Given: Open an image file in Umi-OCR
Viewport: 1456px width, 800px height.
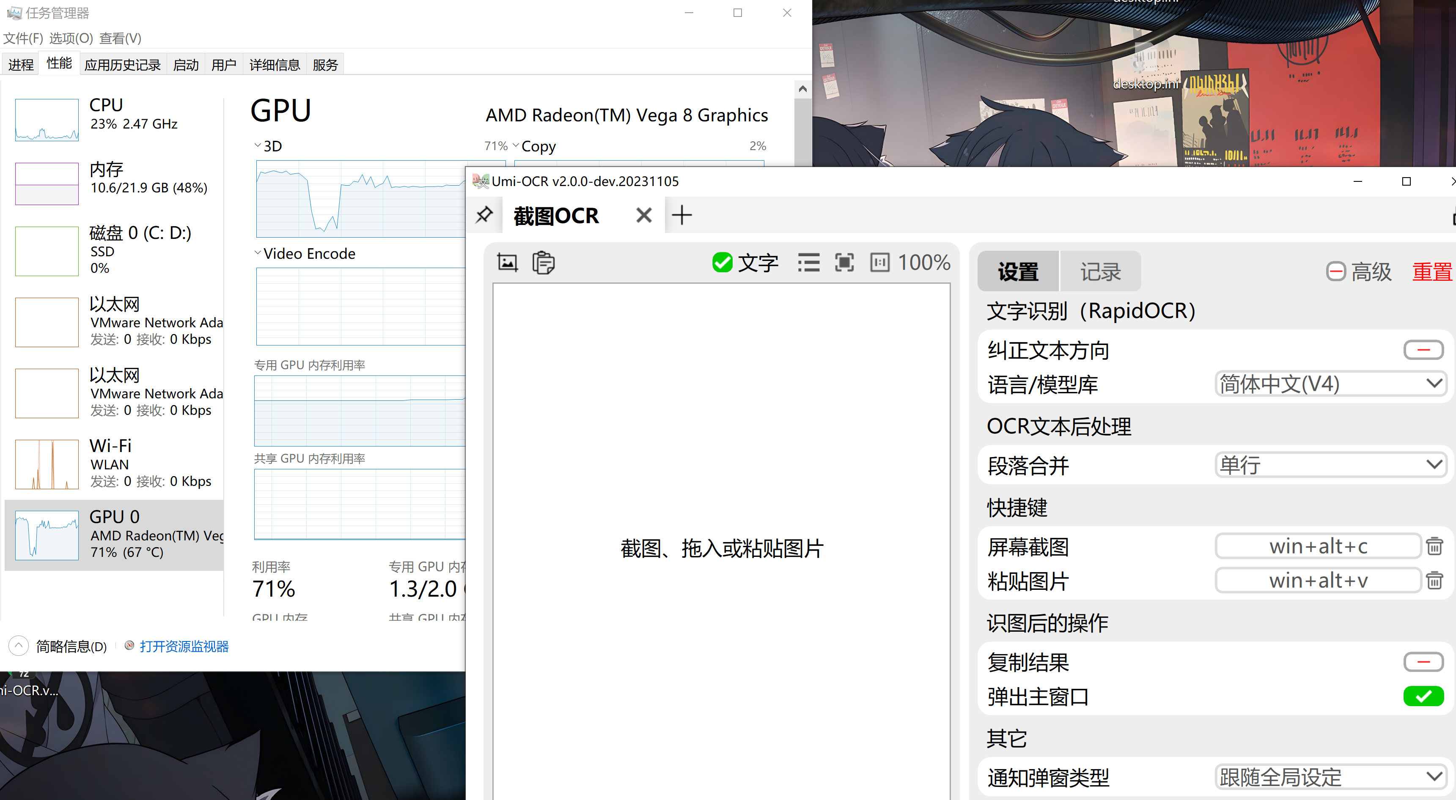Looking at the screenshot, I should [x=507, y=262].
